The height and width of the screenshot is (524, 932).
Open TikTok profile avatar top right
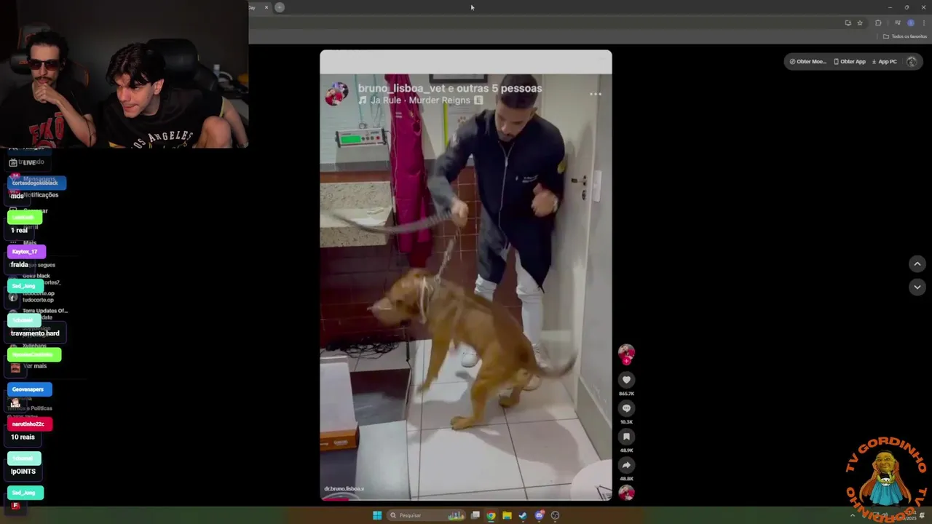click(x=912, y=61)
